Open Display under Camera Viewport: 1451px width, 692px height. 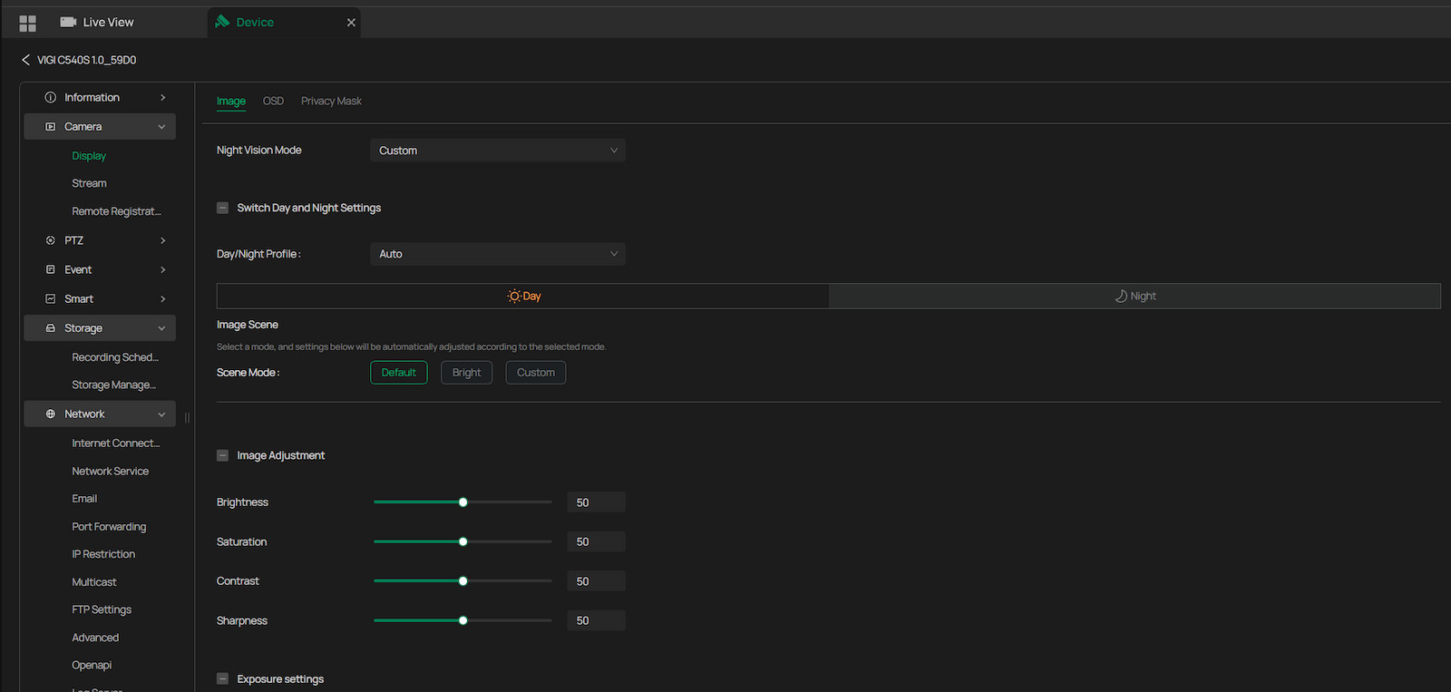click(89, 156)
